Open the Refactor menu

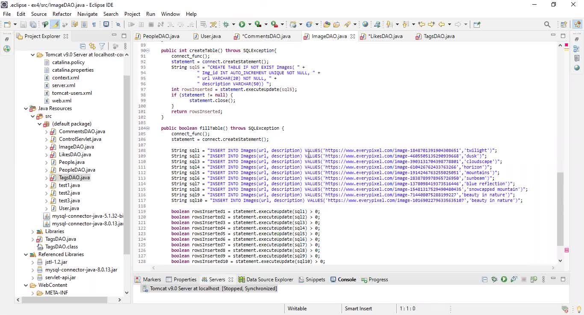pos(62,14)
